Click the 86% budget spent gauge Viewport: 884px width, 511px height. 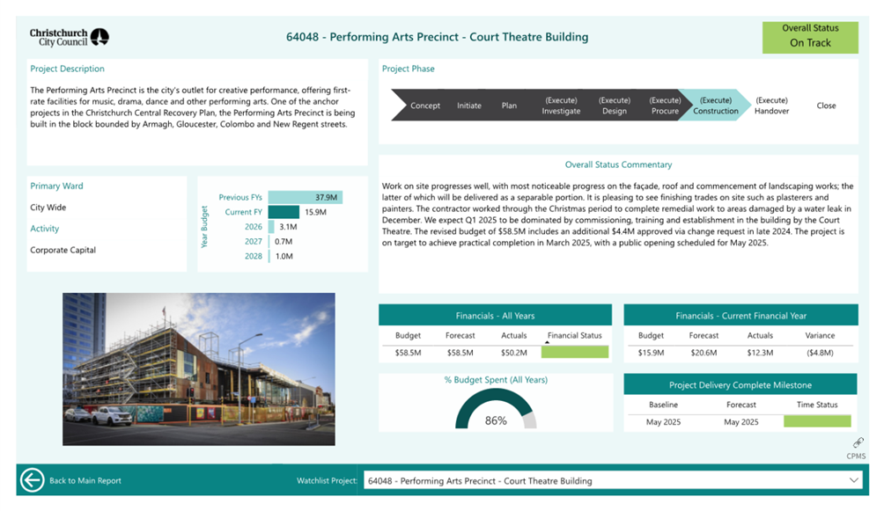pos(496,410)
